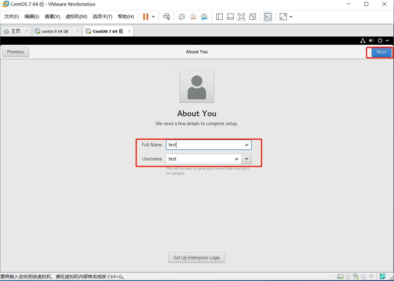Revert to the previous snapshot icon

click(193, 17)
